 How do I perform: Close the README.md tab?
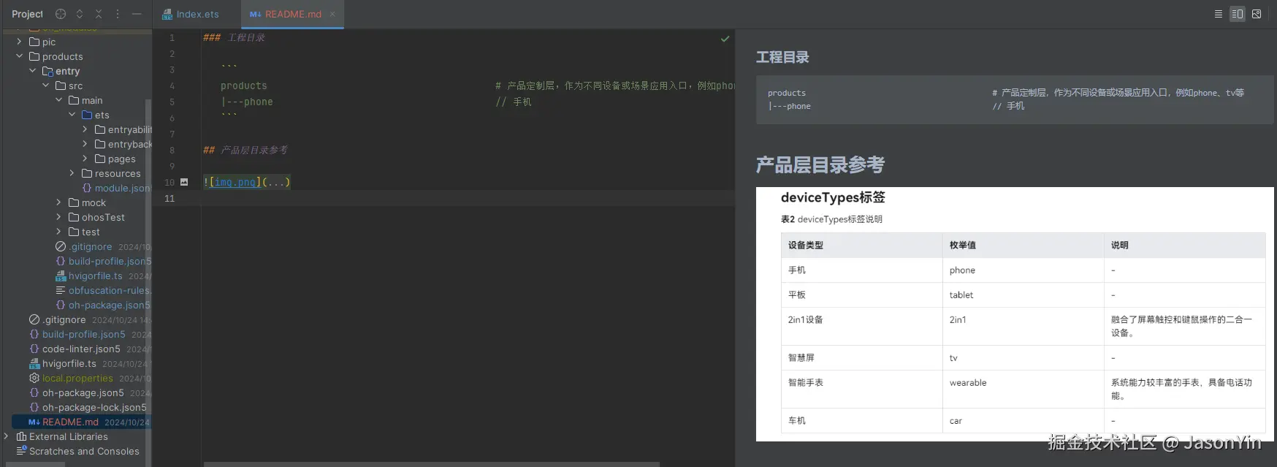click(332, 14)
